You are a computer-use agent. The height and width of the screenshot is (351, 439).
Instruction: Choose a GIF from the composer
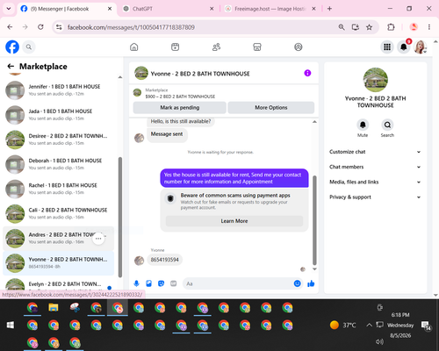point(174,283)
